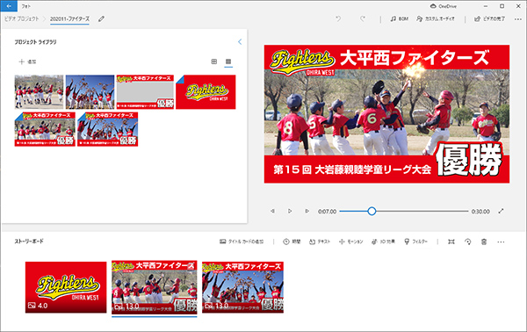Select the third storyboard clip of the glove toss
527x332 pixels.
pyautogui.click(x=242, y=287)
